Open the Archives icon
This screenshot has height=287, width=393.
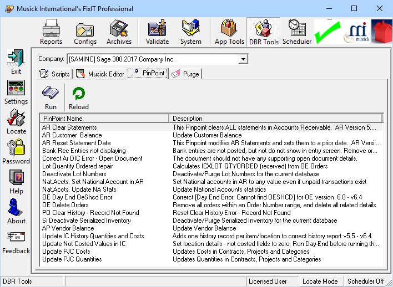point(119,32)
